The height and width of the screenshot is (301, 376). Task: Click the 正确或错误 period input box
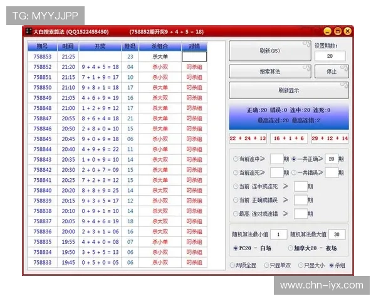301,200
